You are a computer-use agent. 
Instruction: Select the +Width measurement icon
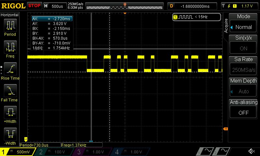tap(10, 112)
